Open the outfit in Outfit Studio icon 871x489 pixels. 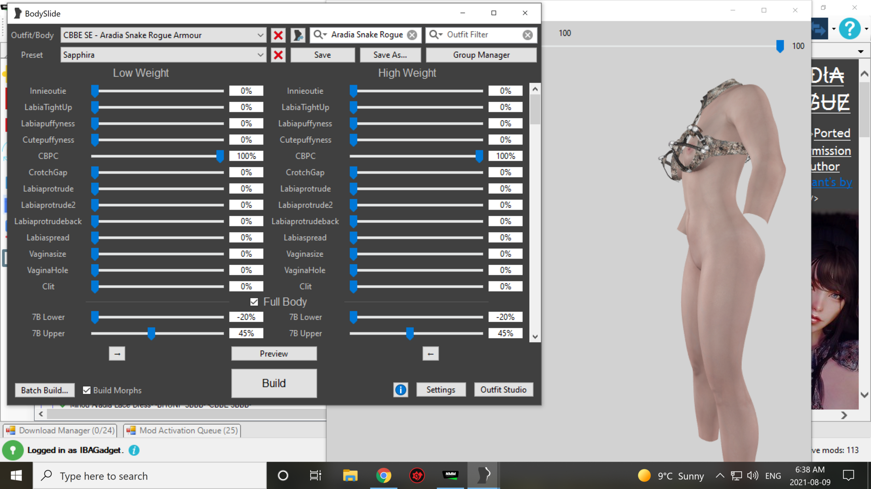pos(298,35)
